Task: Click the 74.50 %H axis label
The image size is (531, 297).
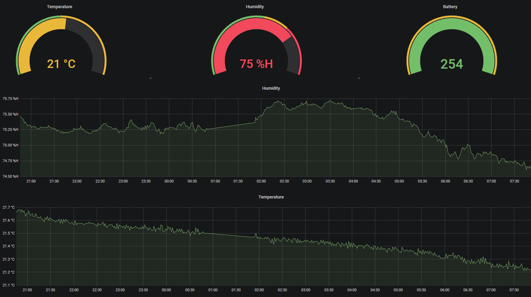Action: (x=11, y=176)
